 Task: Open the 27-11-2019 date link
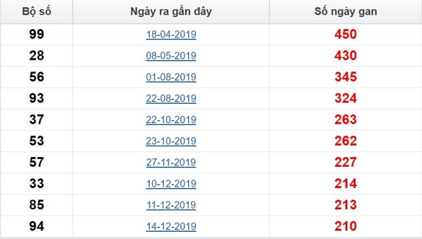point(171,163)
